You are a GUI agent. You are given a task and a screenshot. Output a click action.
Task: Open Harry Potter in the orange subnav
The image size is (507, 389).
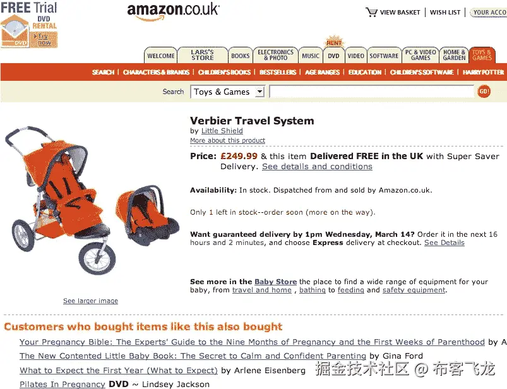(483, 72)
